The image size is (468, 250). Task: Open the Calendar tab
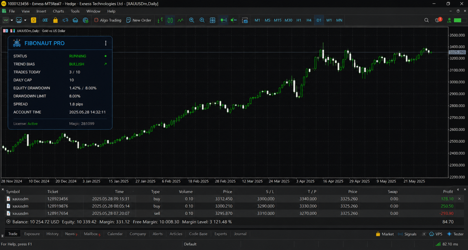115,234
